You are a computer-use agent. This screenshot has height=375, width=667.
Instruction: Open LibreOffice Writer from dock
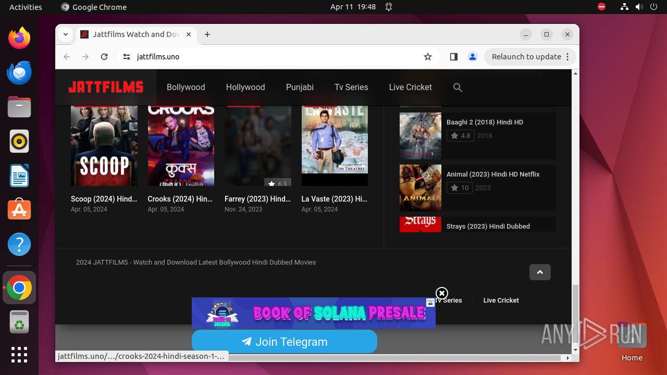[x=19, y=176]
